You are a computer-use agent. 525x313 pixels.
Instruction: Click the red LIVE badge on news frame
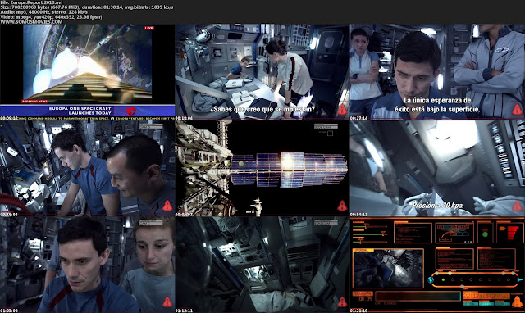(148, 28)
